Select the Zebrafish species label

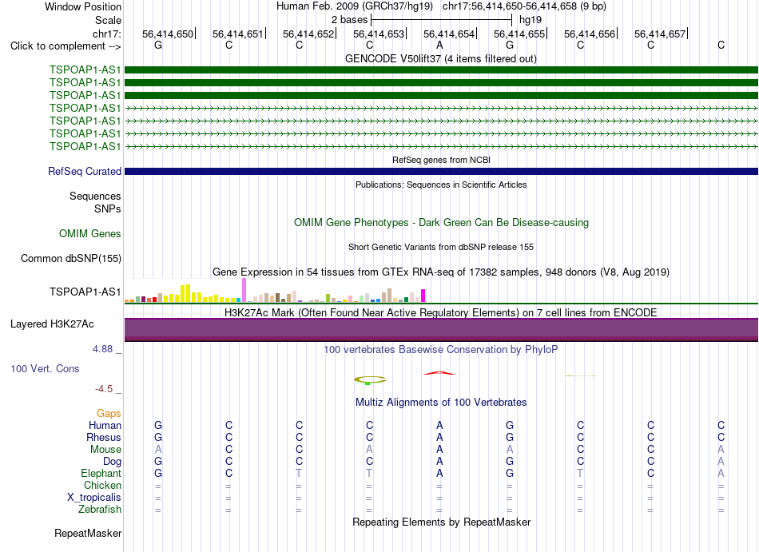coord(100,510)
